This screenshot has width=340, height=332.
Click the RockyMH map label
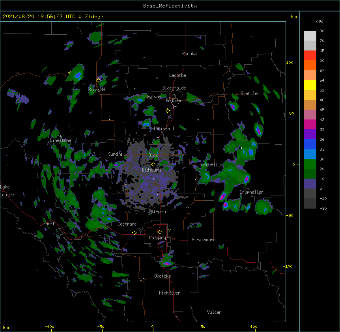[97, 89]
